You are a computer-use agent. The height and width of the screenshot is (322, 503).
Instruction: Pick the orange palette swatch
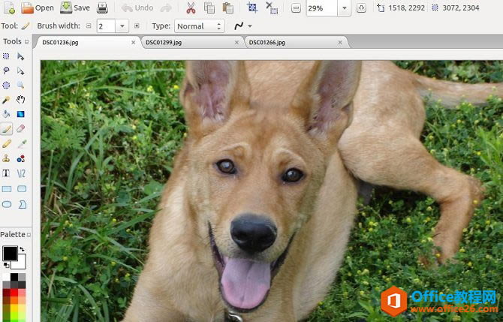point(14,300)
